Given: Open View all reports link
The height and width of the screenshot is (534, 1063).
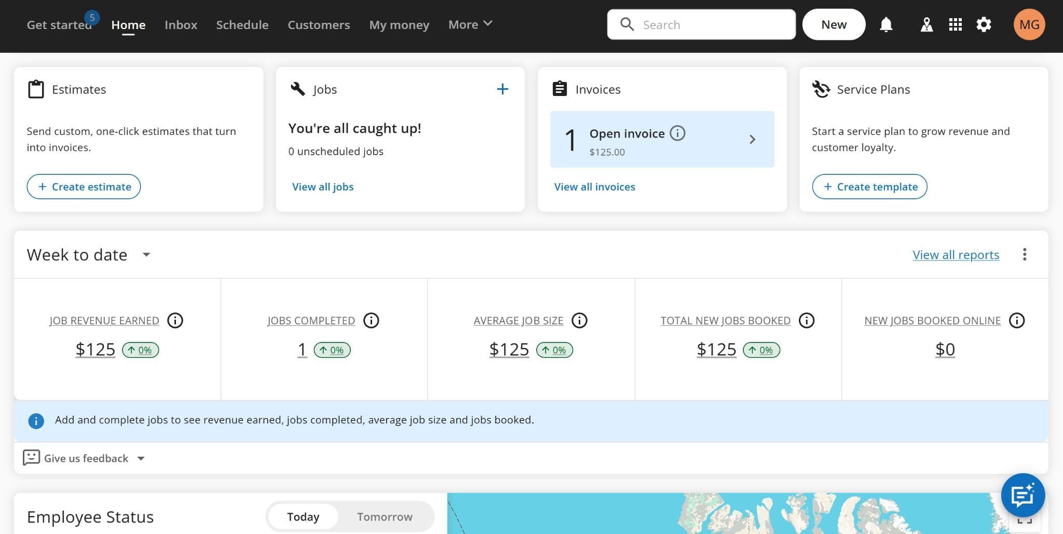Looking at the screenshot, I should click(956, 255).
